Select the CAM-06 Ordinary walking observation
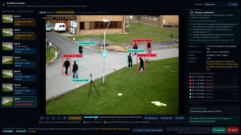The image size is (241, 135). click(x=19, y=89)
